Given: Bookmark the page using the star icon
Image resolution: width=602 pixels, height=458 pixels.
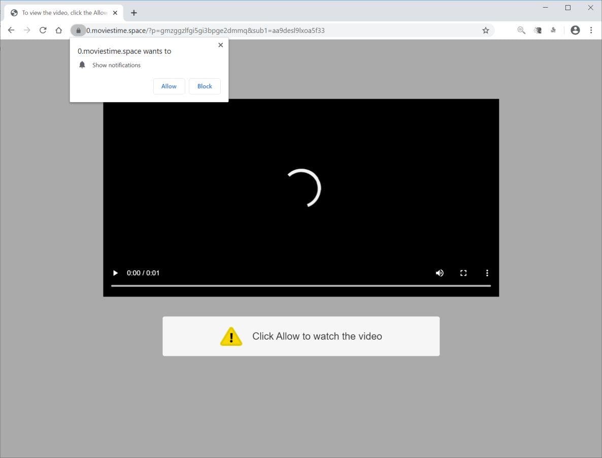Looking at the screenshot, I should pos(485,30).
